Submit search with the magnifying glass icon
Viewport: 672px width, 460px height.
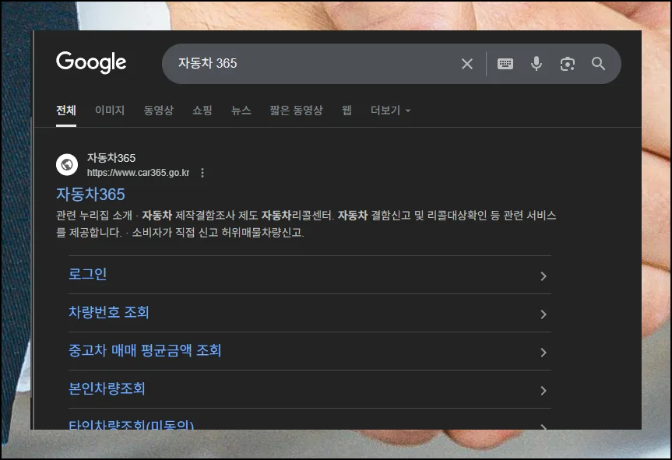[598, 64]
